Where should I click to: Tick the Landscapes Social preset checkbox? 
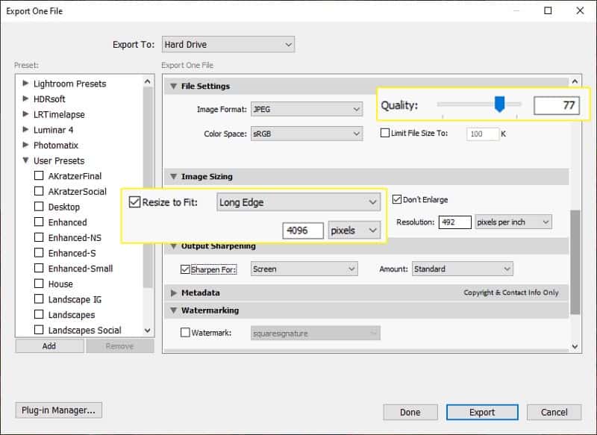pyautogui.click(x=39, y=329)
